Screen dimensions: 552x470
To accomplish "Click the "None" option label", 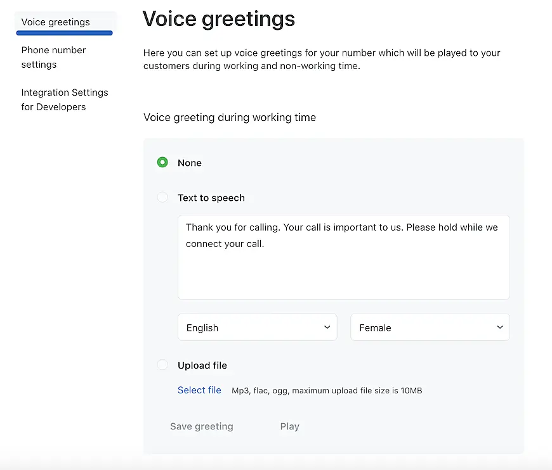I will pos(190,163).
